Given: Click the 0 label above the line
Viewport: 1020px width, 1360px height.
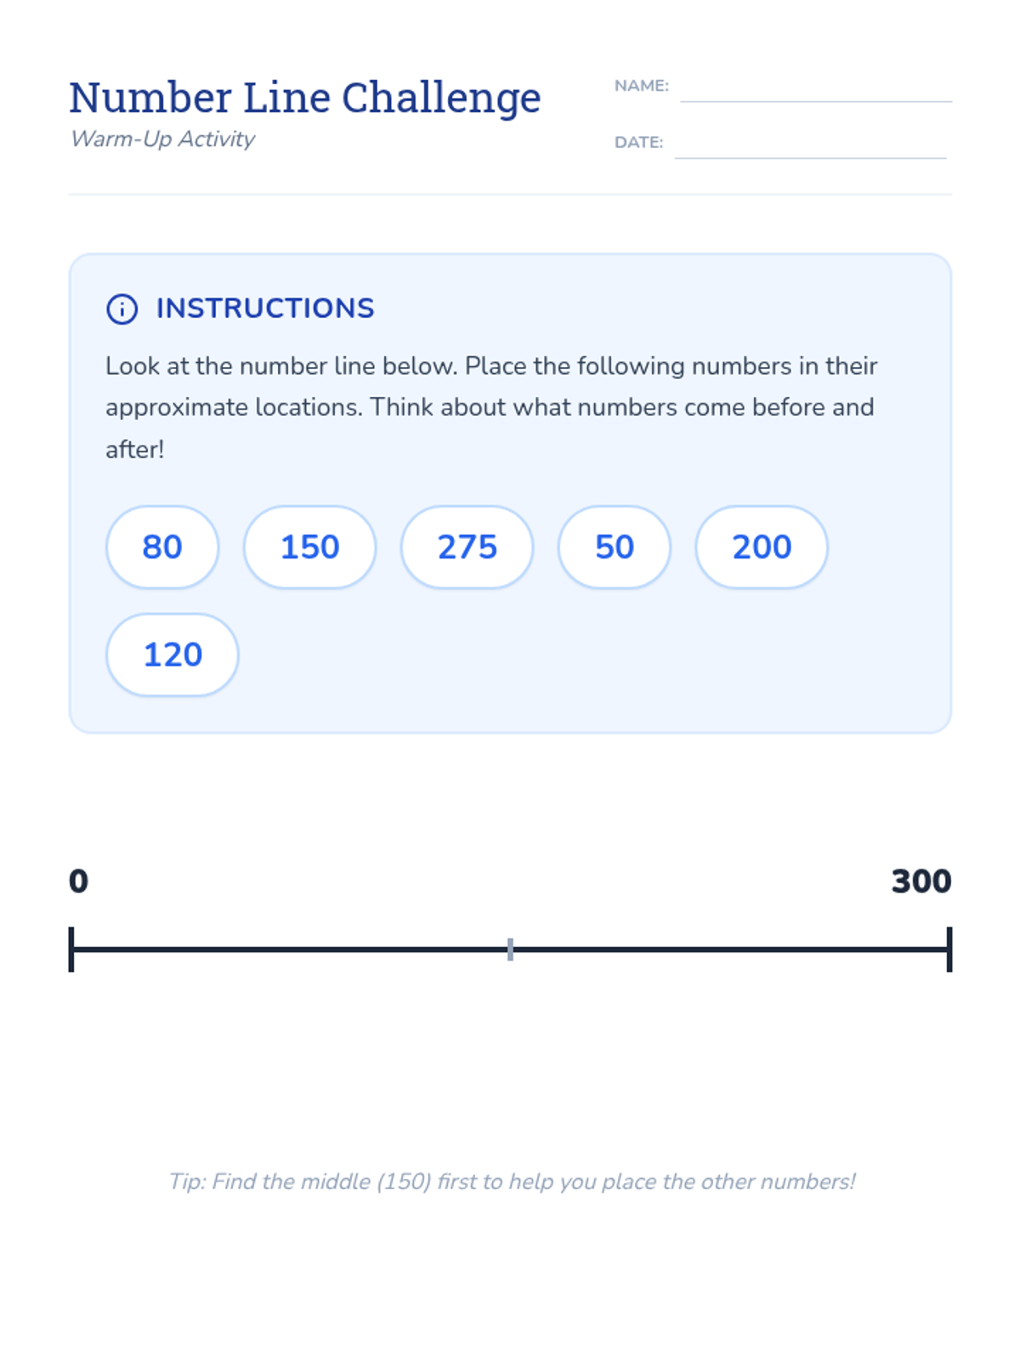Looking at the screenshot, I should coord(78,881).
